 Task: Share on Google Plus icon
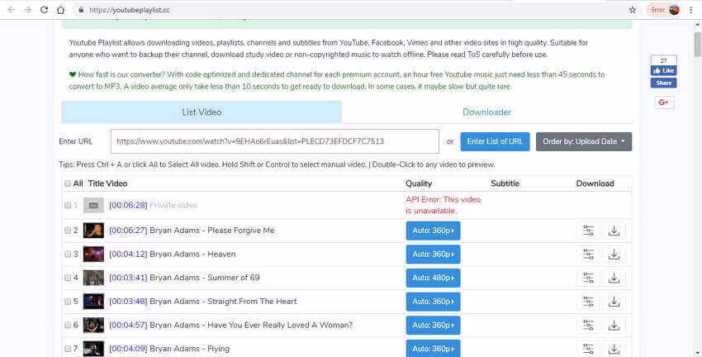663,102
